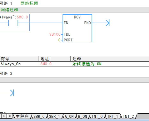This screenshot has width=149, height=121.
Task: Click the 网络注释 comment field
Action: pyautogui.click(x=74, y=10)
